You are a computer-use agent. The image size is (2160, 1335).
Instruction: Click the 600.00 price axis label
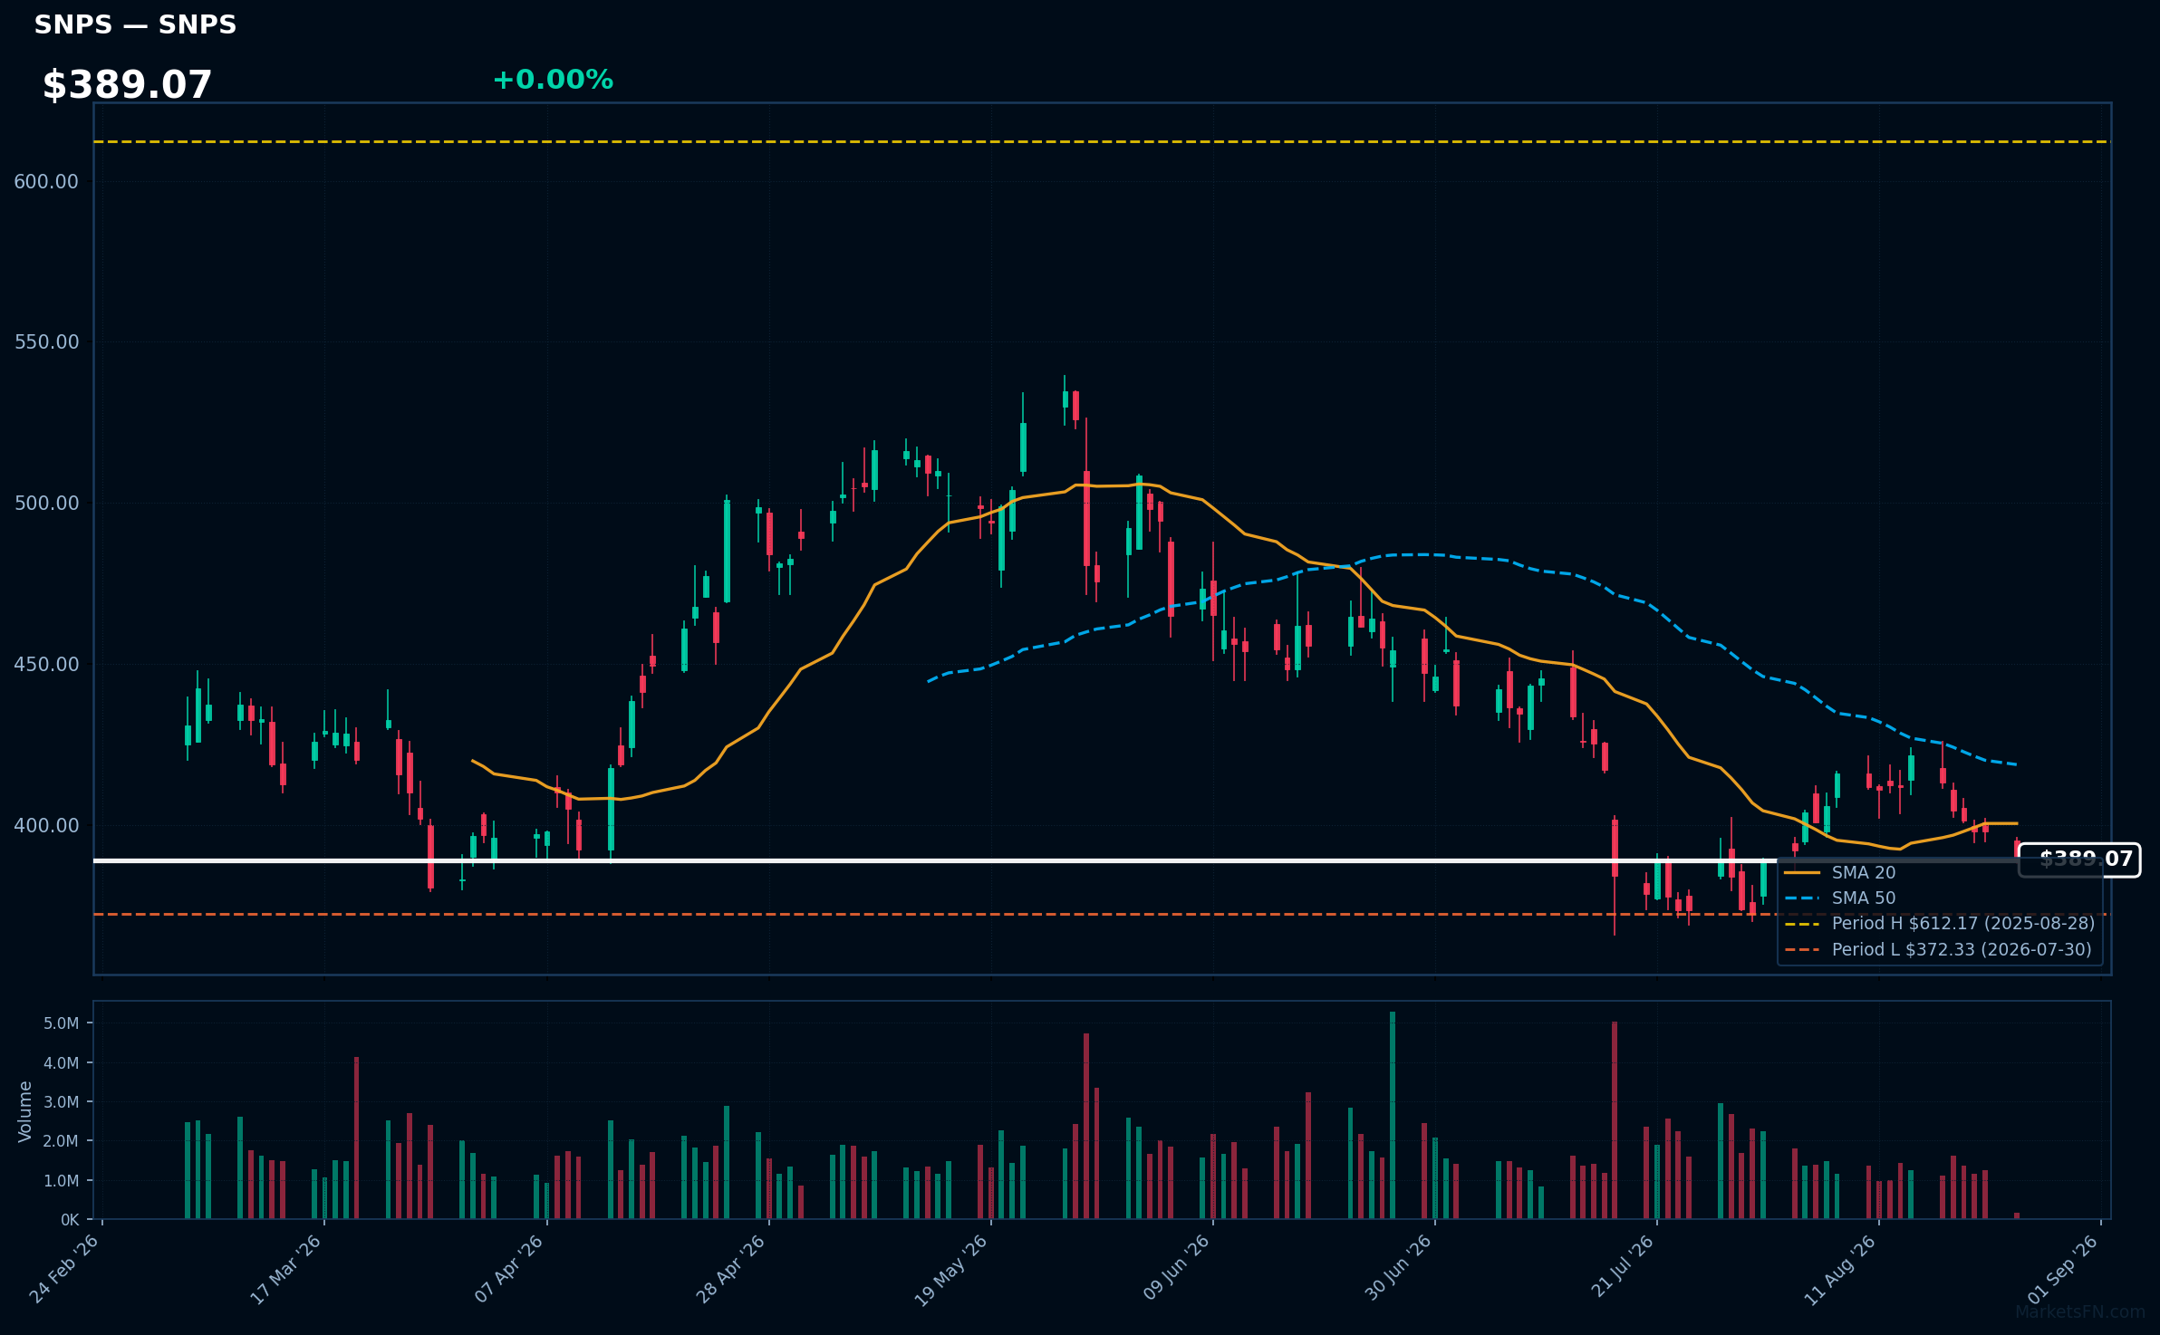click(46, 181)
